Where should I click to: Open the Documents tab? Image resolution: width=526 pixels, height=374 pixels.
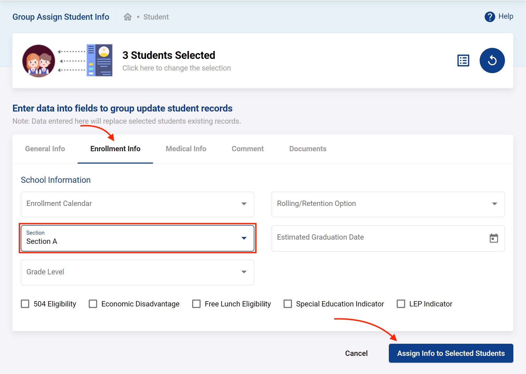[x=307, y=149]
